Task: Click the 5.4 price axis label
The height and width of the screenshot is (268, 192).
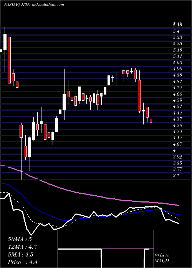Action: pos(176,31)
